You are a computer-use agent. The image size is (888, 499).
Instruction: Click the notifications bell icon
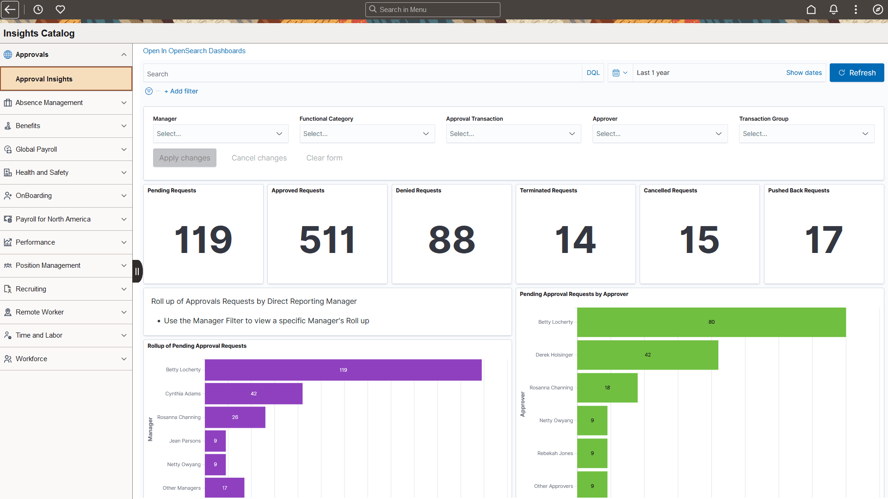click(833, 9)
